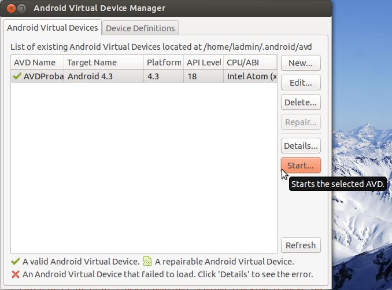Click the AVD location path text
Image resolution: width=392 pixels, height=290 pixels.
click(258, 47)
